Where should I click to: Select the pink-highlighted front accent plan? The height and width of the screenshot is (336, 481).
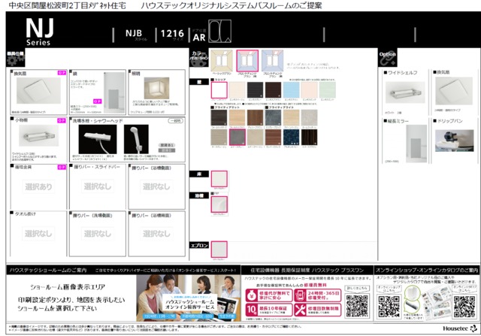(x=247, y=61)
